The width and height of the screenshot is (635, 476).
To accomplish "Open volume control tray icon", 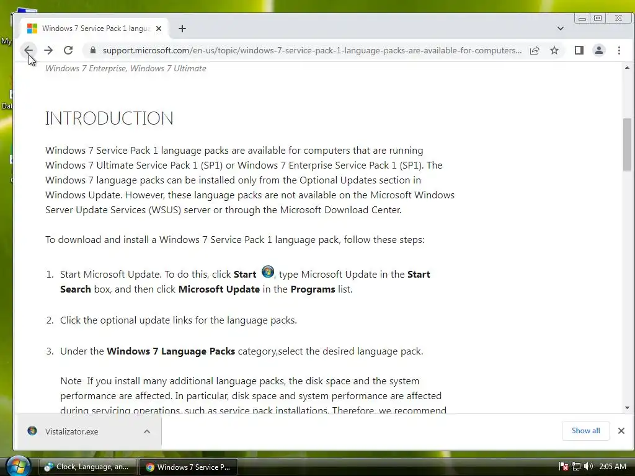I will click(x=588, y=467).
